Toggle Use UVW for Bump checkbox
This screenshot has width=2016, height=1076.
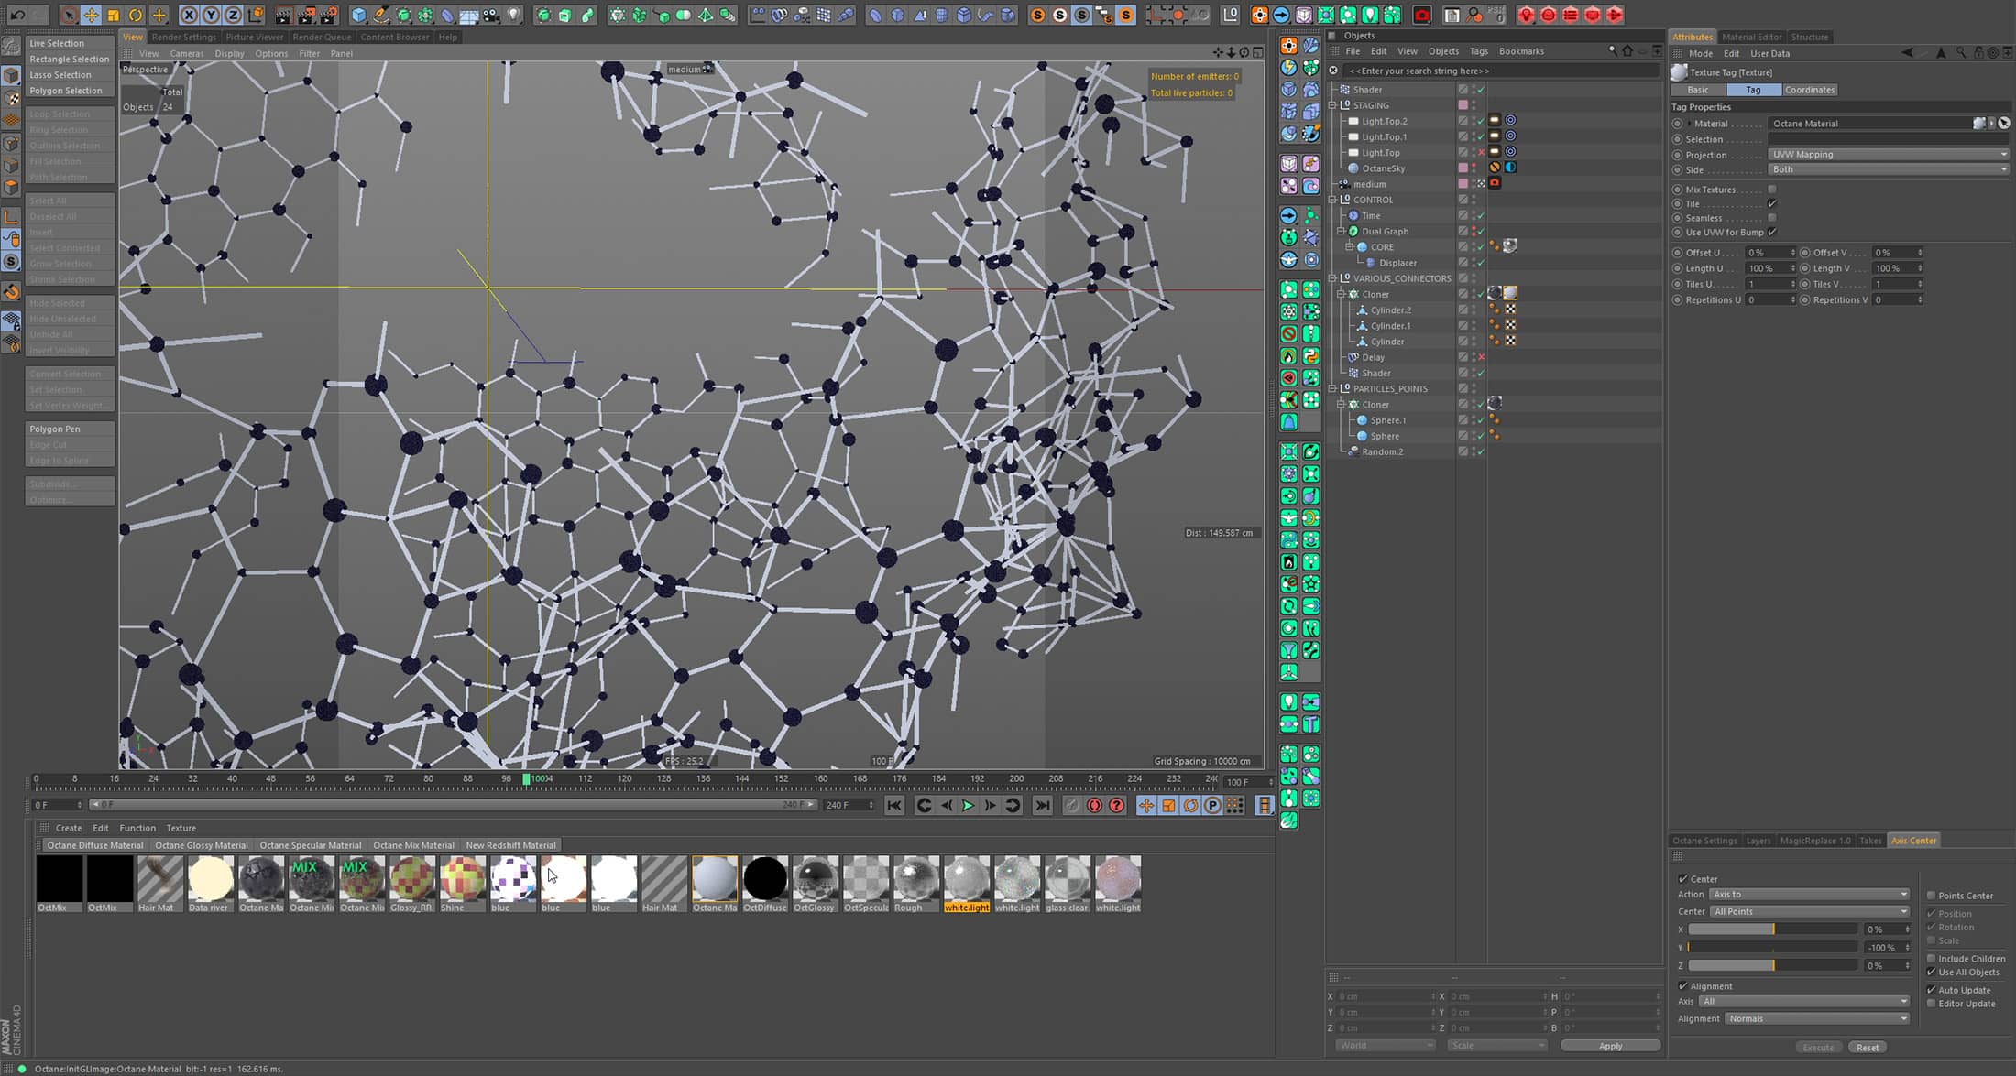[1772, 232]
